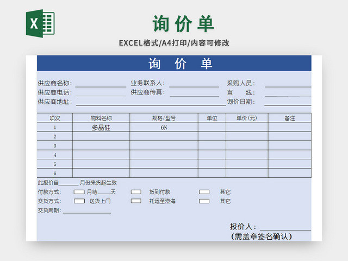This screenshot has width=348, height=261.
Task: Select the empty 单价 cell in row 1
Action: point(247,127)
